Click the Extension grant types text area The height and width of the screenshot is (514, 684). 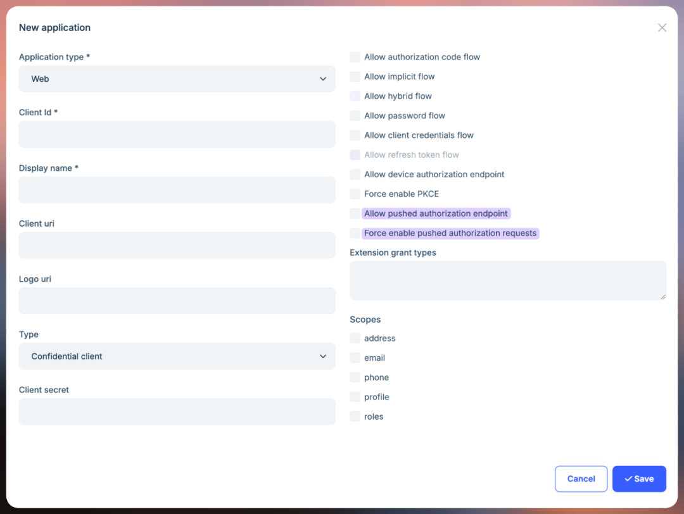tap(508, 280)
